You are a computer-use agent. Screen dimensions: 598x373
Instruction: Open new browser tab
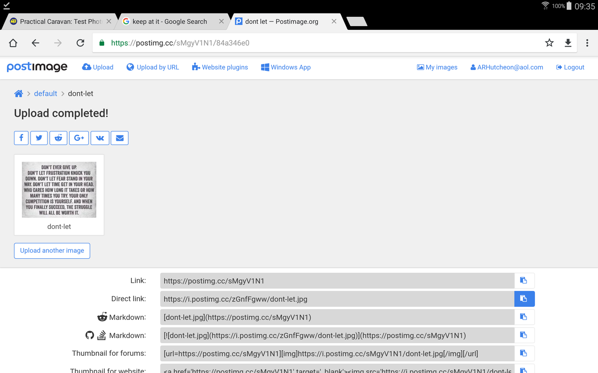[x=357, y=21]
